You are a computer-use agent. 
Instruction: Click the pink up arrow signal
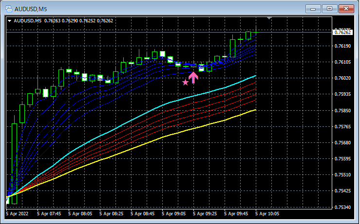(x=193, y=78)
